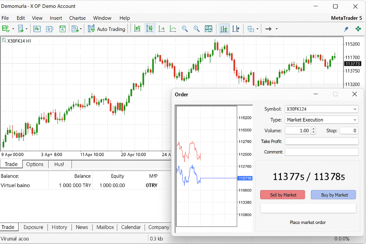
Task: Open the Insert menu
Action: tap(56, 18)
